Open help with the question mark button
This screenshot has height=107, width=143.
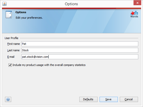coord(8,99)
